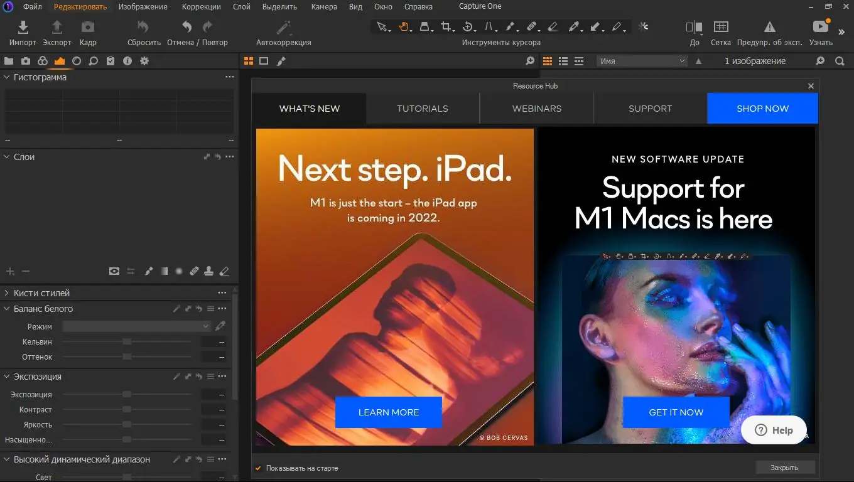Select the pointer cursor tool
Screen dimensions: 854x482
click(x=382, y=27)
